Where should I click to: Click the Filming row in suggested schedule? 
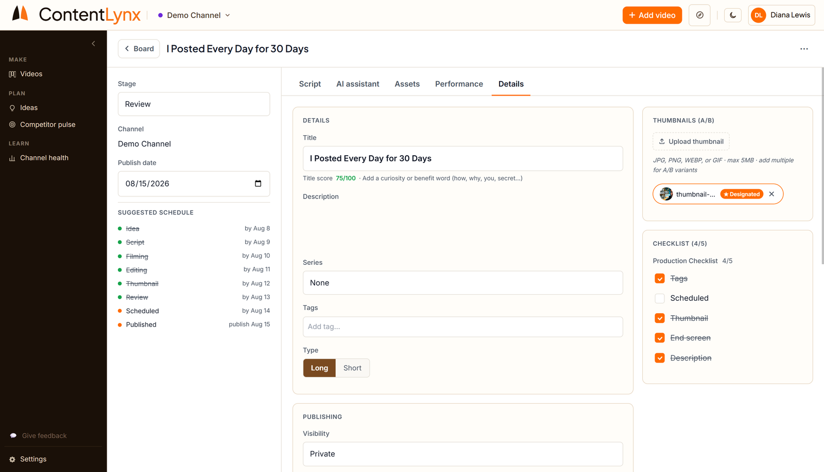pyautogui.click(x=194, y=256)
